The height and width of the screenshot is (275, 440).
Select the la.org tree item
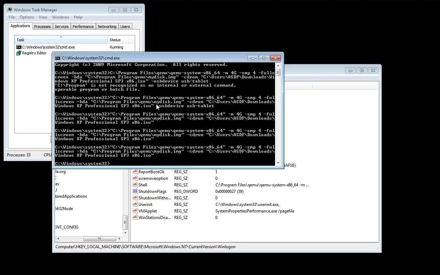pyautogui.click(x=60, y=172)
